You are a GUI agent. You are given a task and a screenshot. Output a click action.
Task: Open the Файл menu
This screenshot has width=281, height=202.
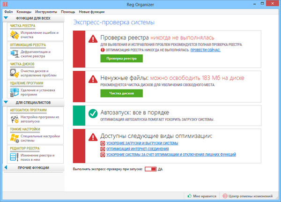[x=8, y=11]
